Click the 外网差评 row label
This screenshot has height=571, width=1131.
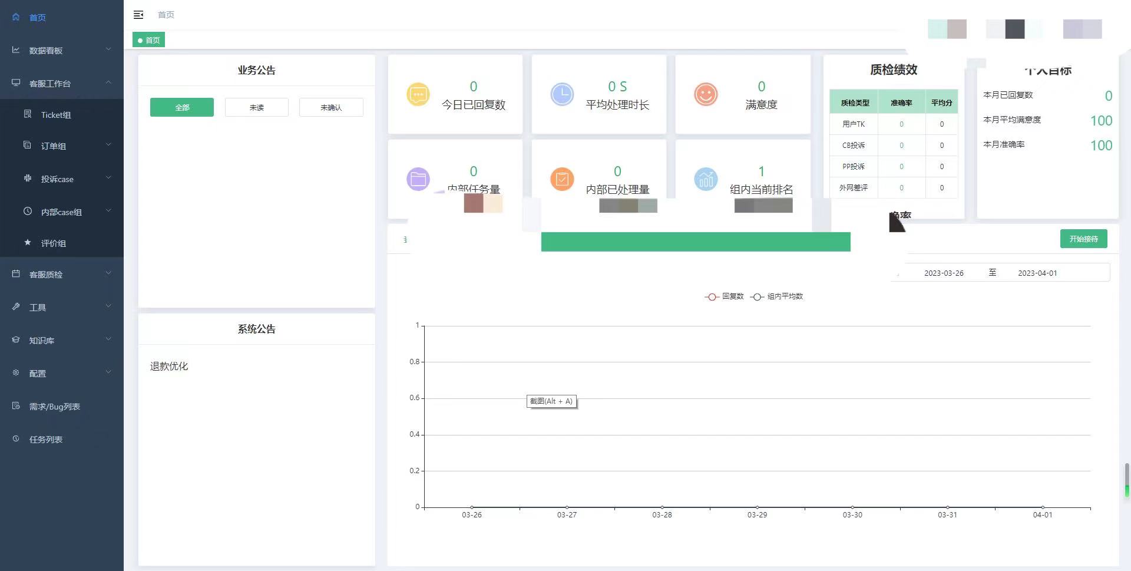pos(854,188)
